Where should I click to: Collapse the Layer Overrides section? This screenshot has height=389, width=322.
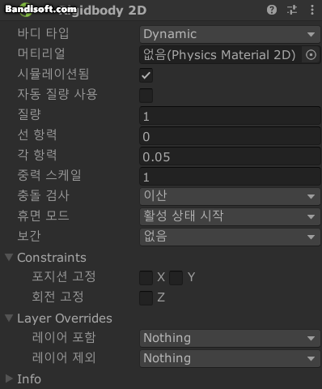click(9, 318)
